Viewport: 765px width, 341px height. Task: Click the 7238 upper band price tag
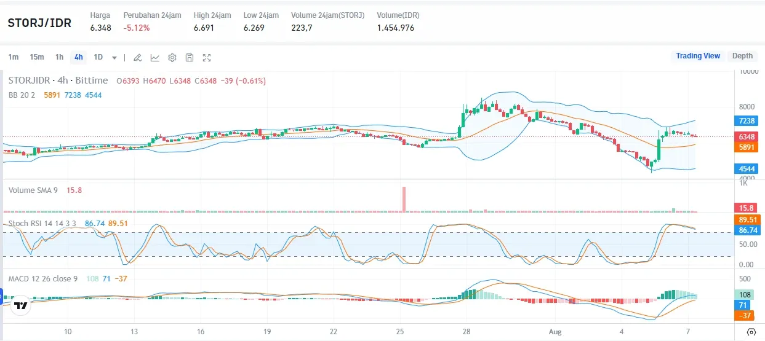(747, 122)
